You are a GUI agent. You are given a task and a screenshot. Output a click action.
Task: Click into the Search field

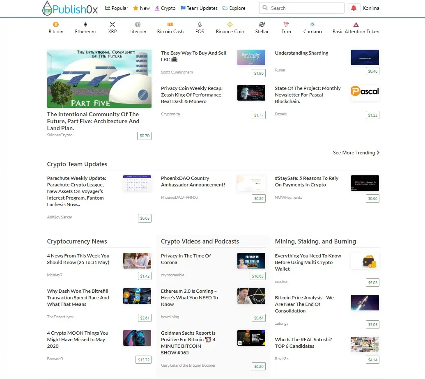click(x=302, y=8)
